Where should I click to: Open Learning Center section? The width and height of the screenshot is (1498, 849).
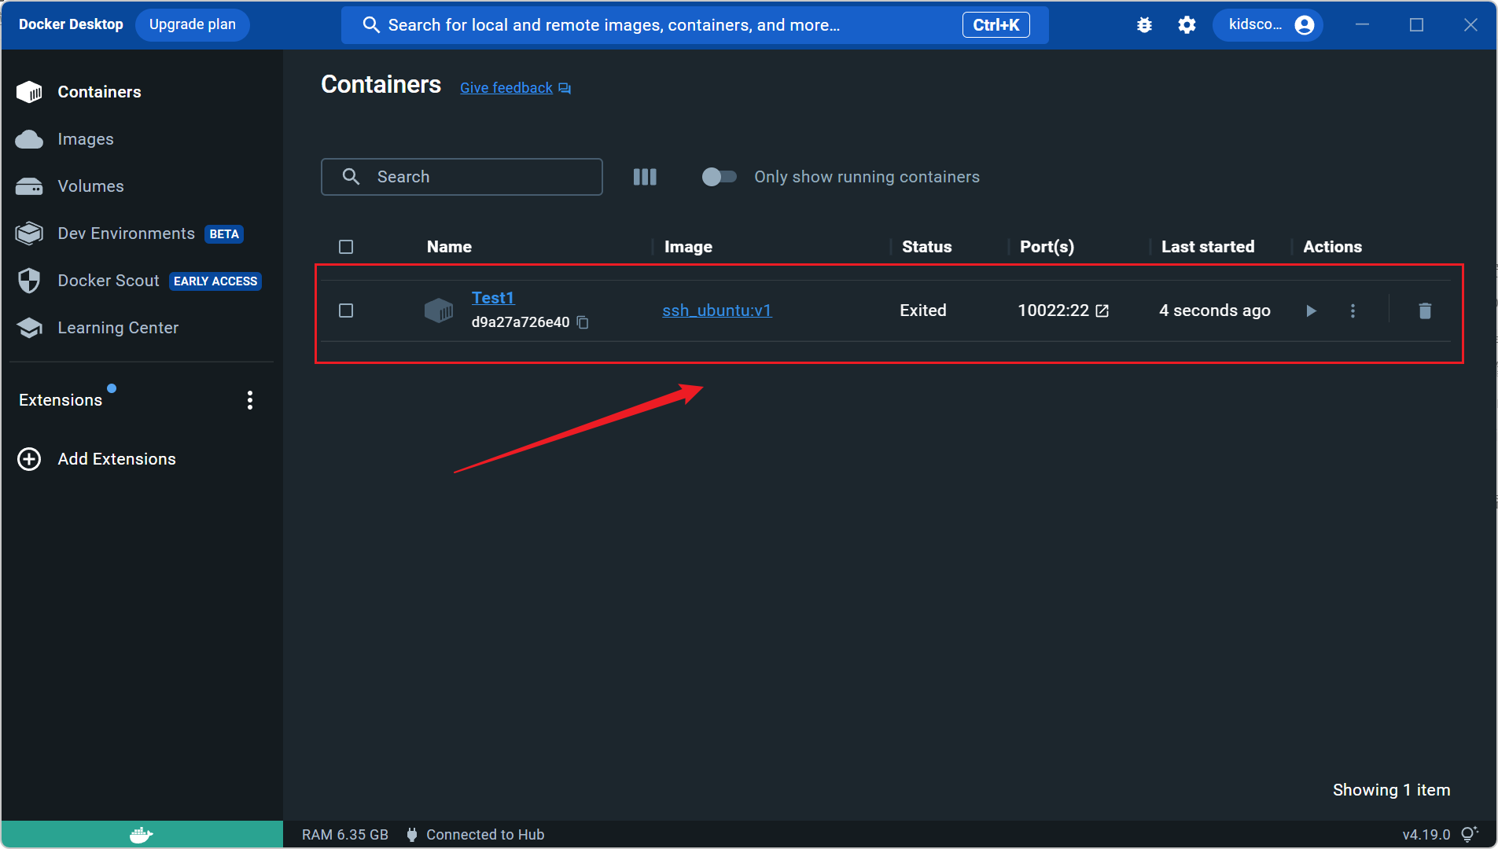(x=142, y=328)
